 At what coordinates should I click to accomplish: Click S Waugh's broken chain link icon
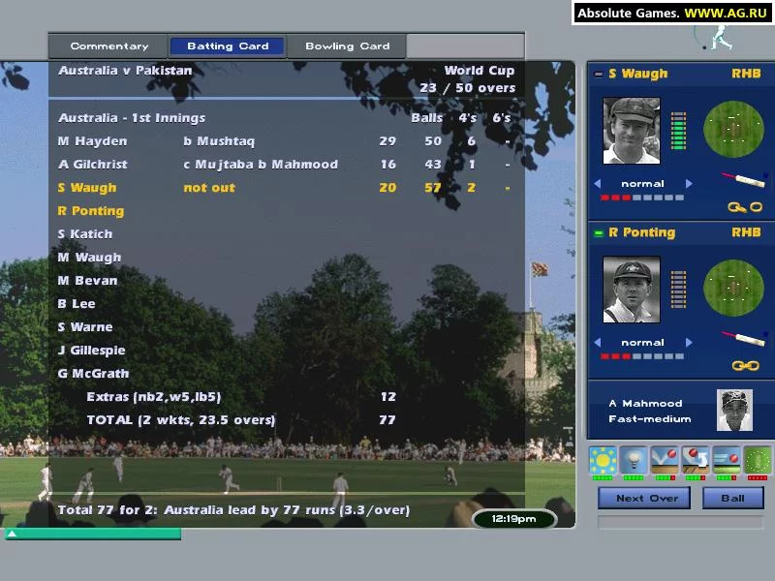click(745, 207)
